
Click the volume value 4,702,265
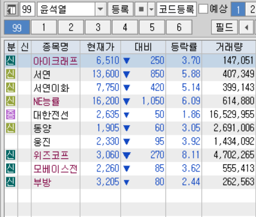[x=234, y=155]
